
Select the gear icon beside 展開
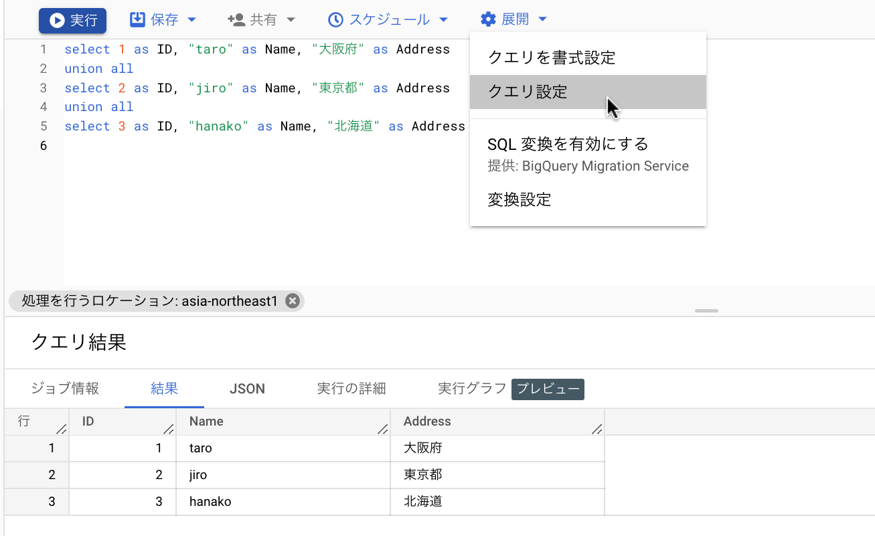(x=487, y=19)
